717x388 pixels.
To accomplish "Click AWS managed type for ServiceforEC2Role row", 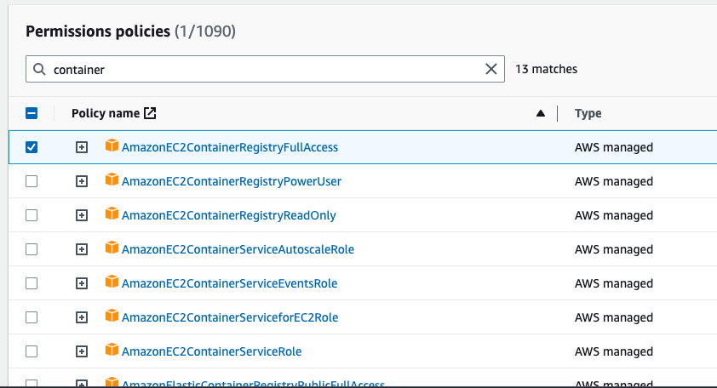I will pos(614,317).
